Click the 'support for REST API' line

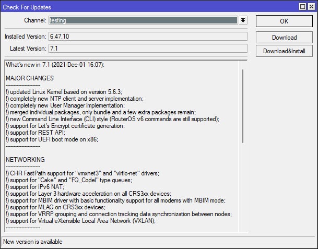pos(36,133)
